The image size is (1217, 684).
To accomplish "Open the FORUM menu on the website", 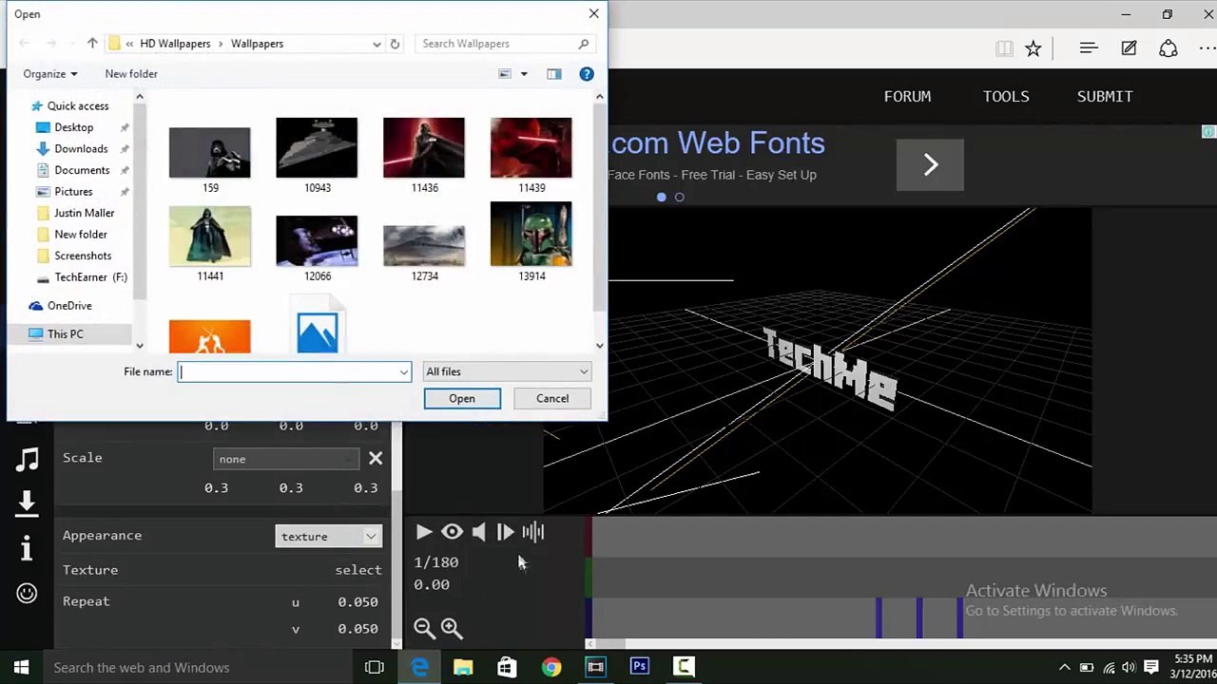I will 907,96.
